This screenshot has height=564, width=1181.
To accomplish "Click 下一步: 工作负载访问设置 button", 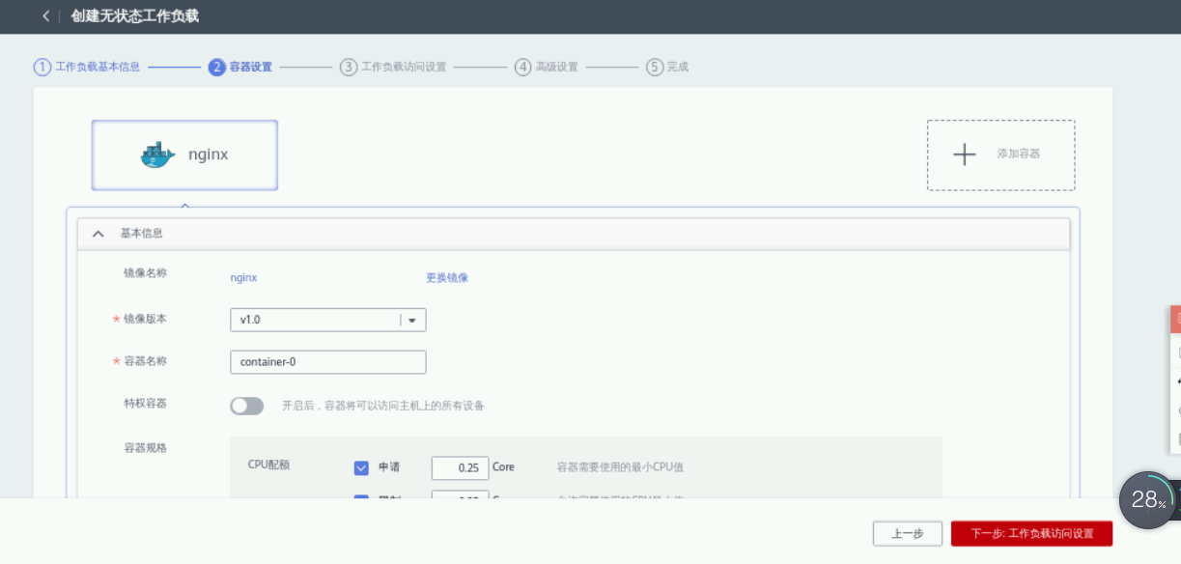I will point(1031,533).
